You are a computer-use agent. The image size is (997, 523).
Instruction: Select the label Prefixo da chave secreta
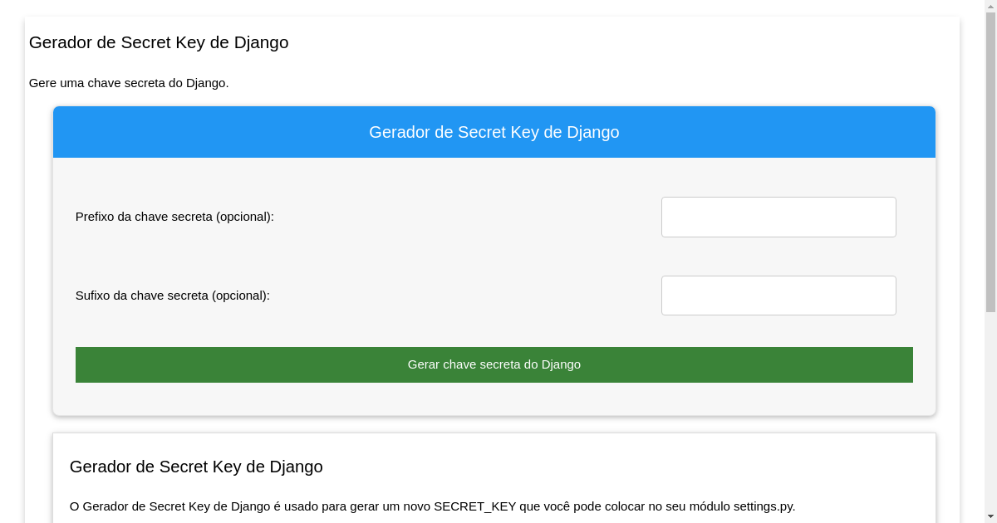(174, 217)
